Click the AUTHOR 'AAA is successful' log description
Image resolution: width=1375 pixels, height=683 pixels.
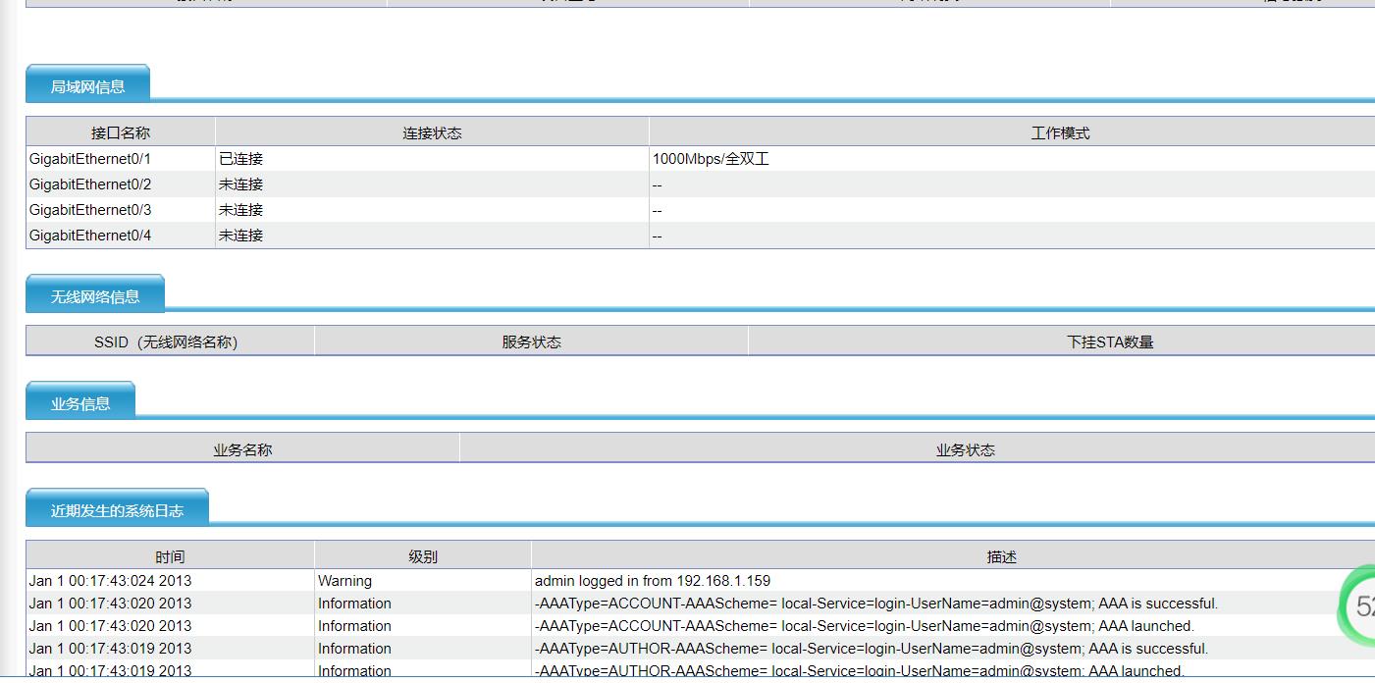872,649
